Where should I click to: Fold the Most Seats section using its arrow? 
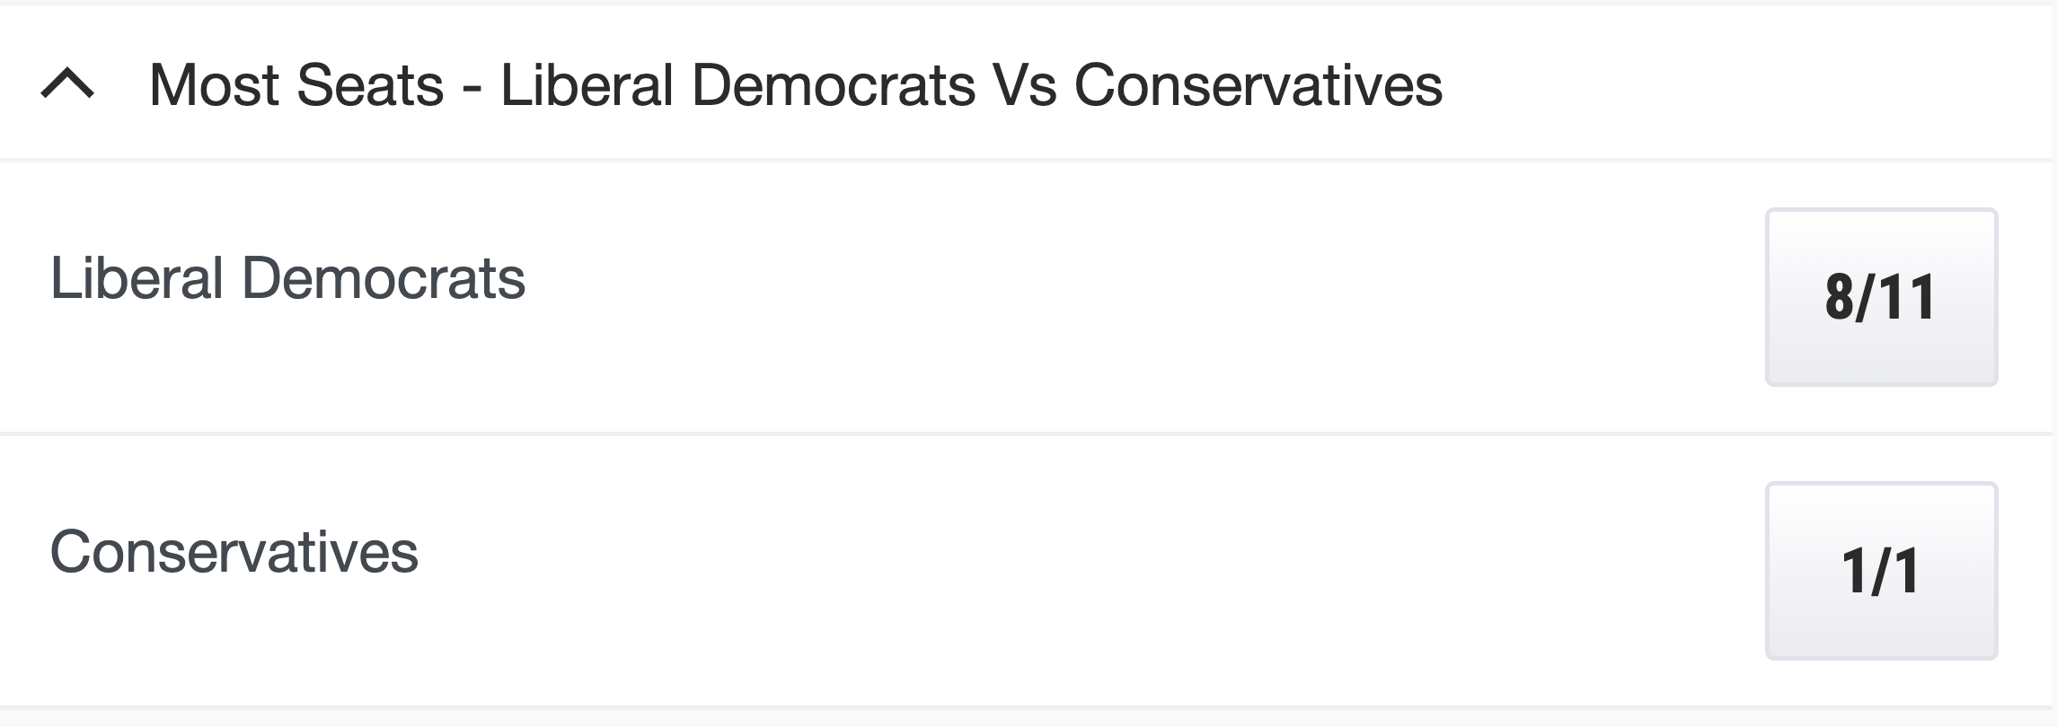[67, 85]
